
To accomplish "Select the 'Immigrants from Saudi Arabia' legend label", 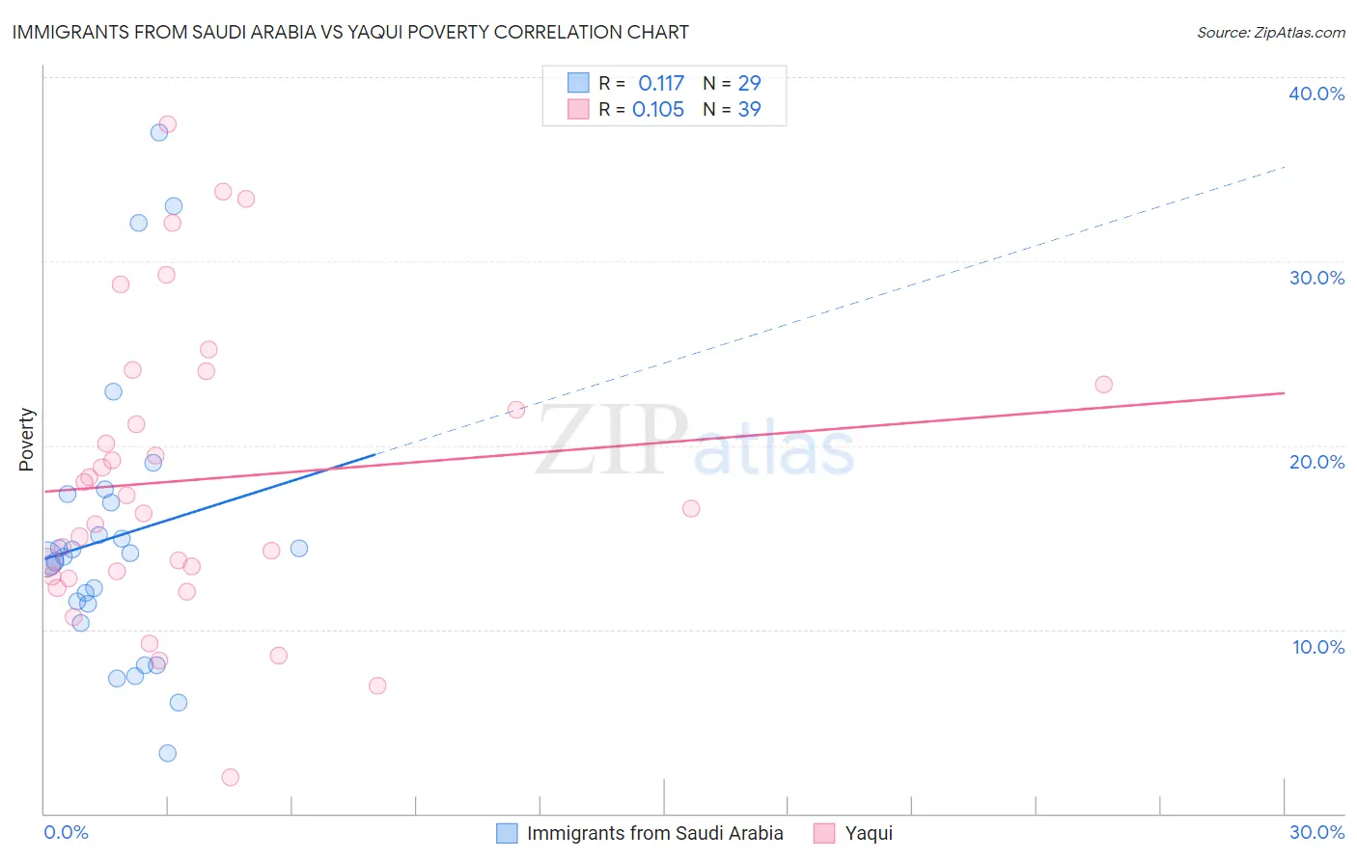I will 655,833.
